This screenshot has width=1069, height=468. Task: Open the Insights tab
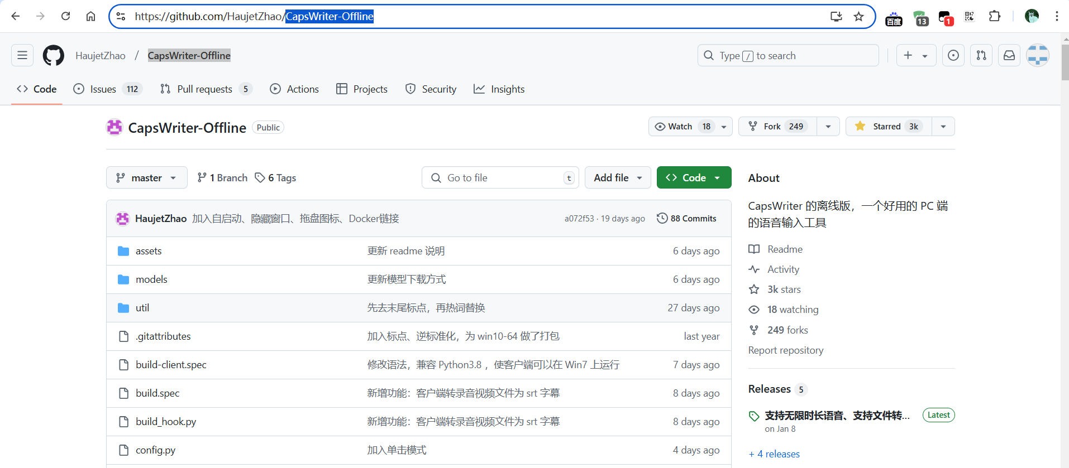(499, 89)
